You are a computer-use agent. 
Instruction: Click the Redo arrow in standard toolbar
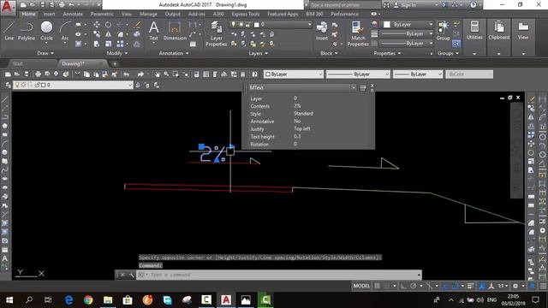140,74
